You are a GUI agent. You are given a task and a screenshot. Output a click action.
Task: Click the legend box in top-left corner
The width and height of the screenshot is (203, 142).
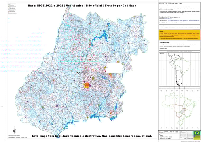pyautogui.click(x=12, y=8)
